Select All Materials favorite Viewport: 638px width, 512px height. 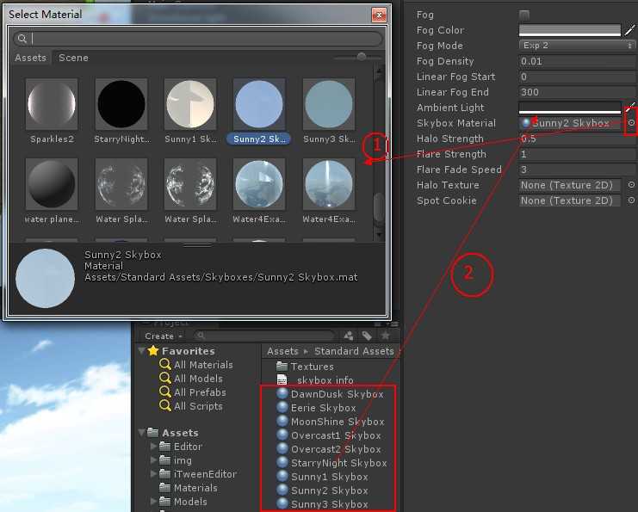click(196, 365)
